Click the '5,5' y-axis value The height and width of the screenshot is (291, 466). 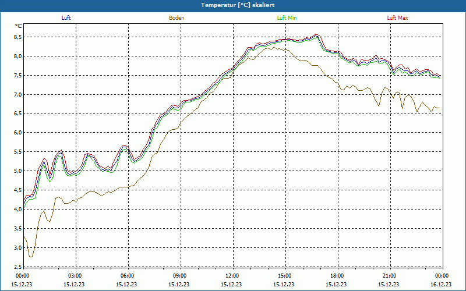pos(18,152)
